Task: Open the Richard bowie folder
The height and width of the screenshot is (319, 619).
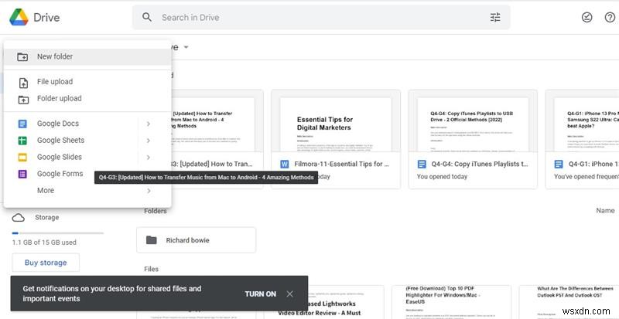Action: [x=197, y=240]
